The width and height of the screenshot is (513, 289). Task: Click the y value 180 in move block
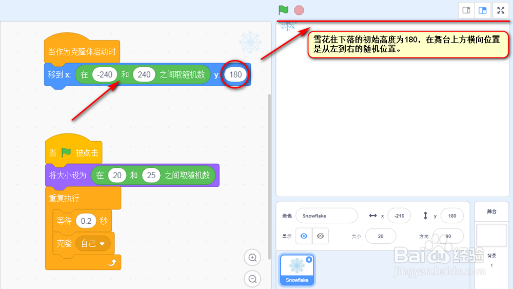(x=235, y=74)
